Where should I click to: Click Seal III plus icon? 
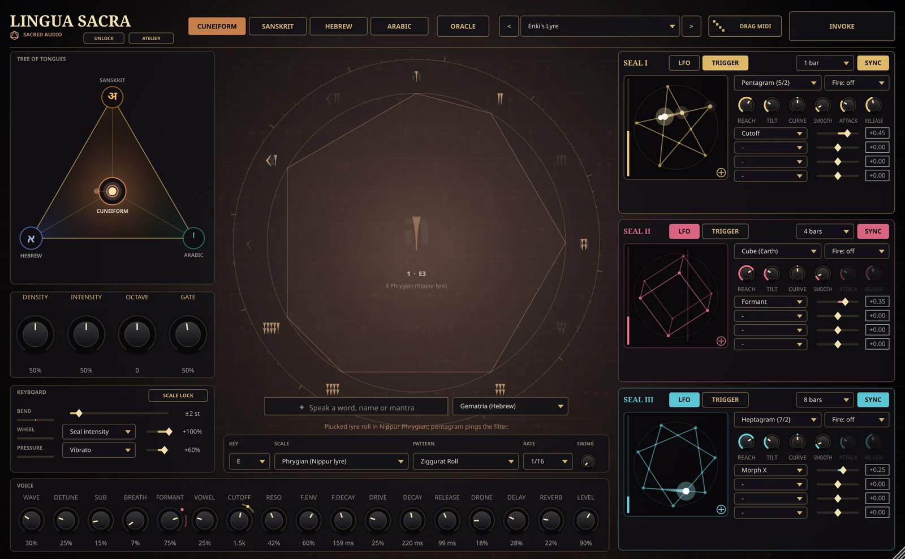coord(721,509)
